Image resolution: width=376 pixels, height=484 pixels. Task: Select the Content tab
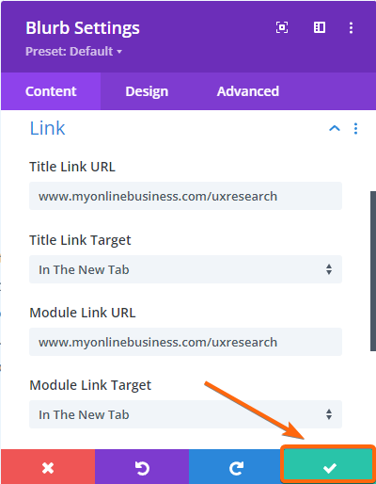51,91
